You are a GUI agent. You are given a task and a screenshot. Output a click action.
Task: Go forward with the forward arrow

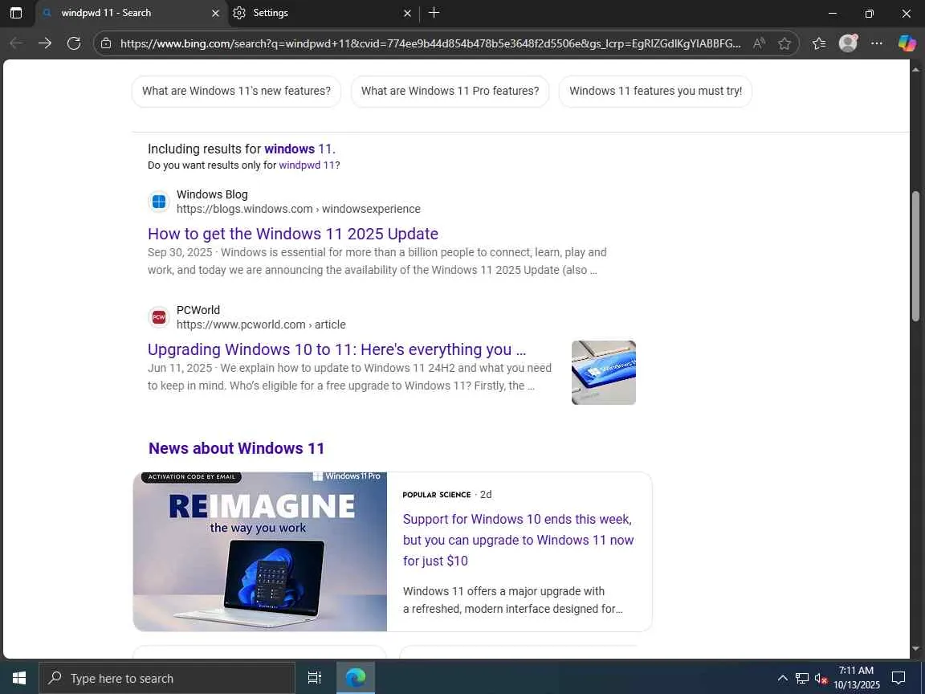[x=45, y=43]
